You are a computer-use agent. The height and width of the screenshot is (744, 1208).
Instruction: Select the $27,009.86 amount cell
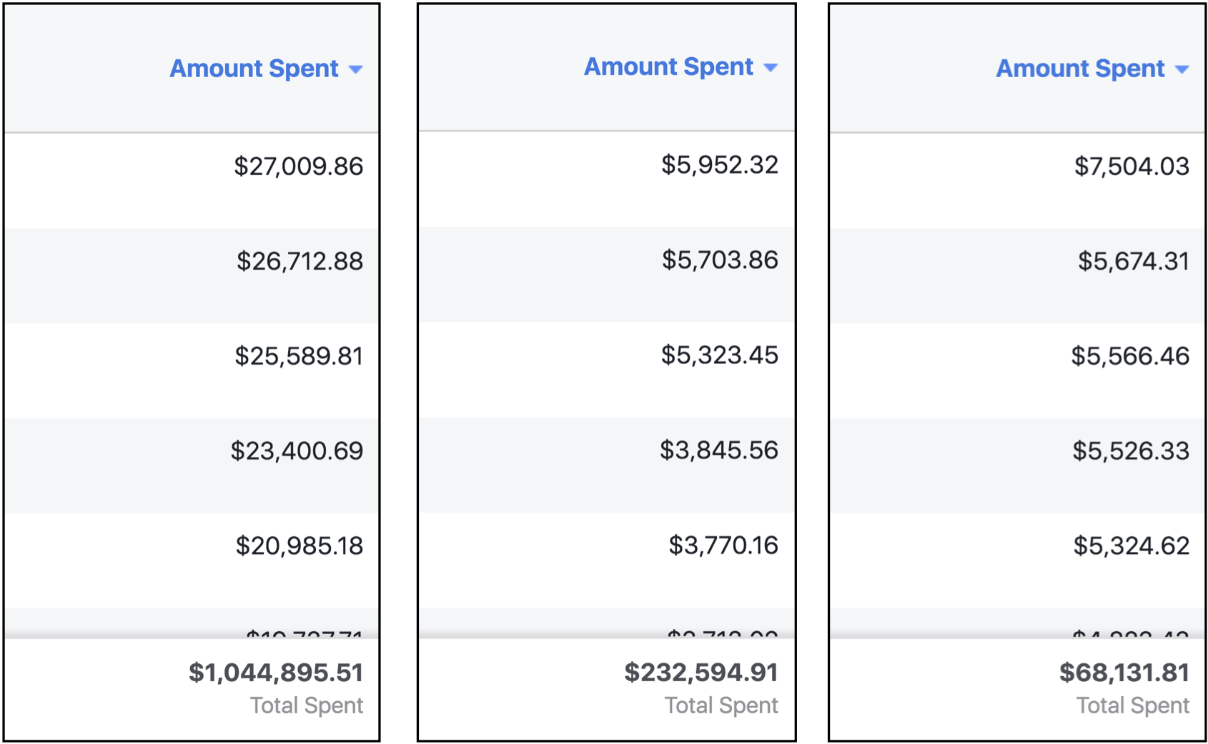point(299,166)
